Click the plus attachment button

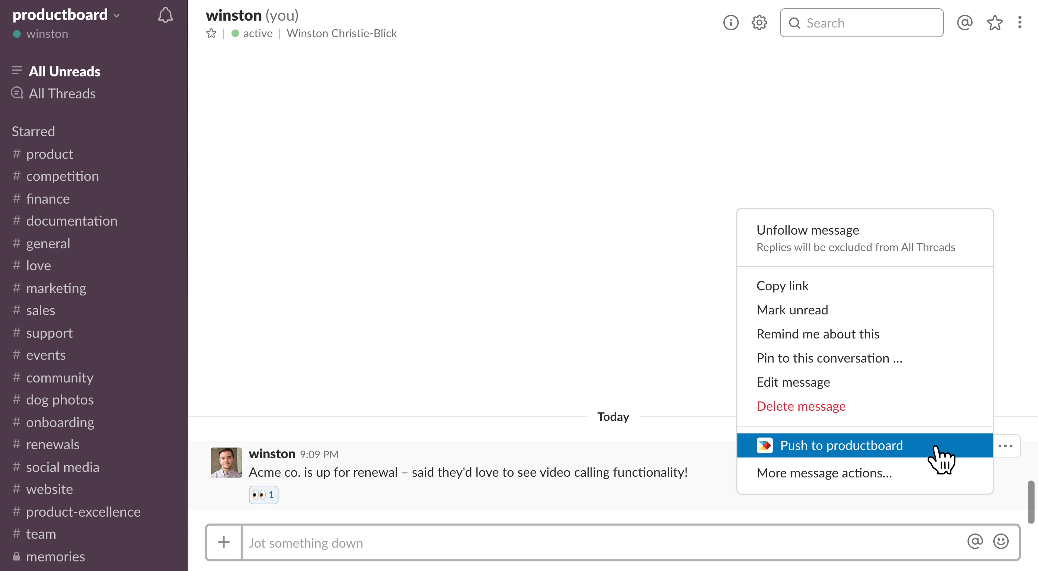point(224,542)
